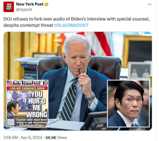159x141 pixels.
Task: Open the New York Post profile avatar
Action: [9, 7]
